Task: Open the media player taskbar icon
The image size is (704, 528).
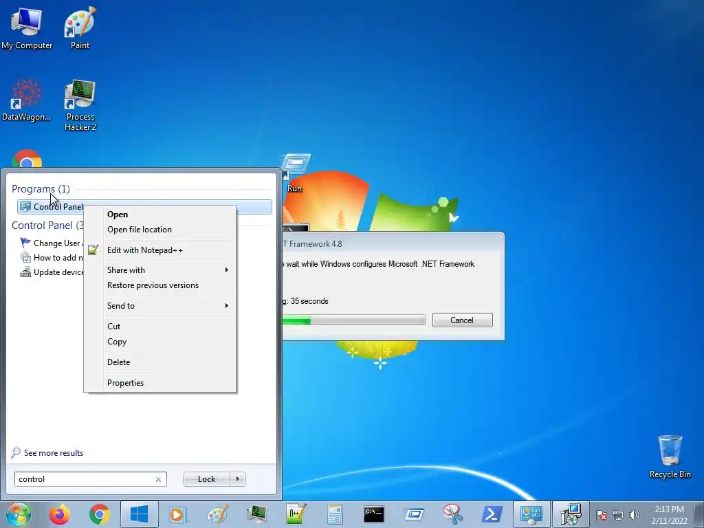Action: 178,514
